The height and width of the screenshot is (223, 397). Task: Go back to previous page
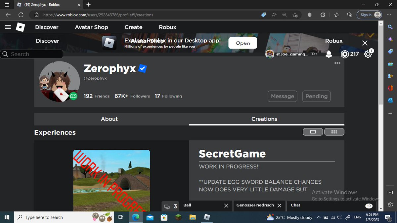coord(8,15)
